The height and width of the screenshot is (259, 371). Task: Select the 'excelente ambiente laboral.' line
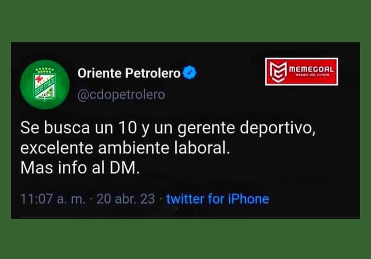point(125,148)
